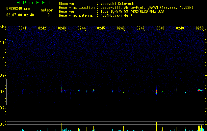Click the HROFFT title text

34,3
